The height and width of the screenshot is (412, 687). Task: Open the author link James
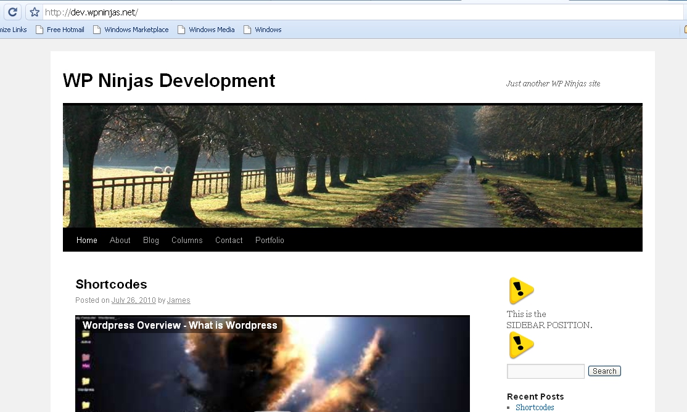tap(178, 301)
